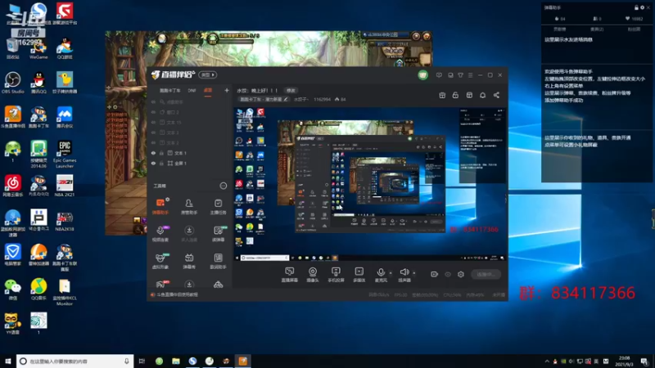This screenshot has width=655, height=368.
Task: Toggle the lock on 文本 1 source
Action: point(161,153)
